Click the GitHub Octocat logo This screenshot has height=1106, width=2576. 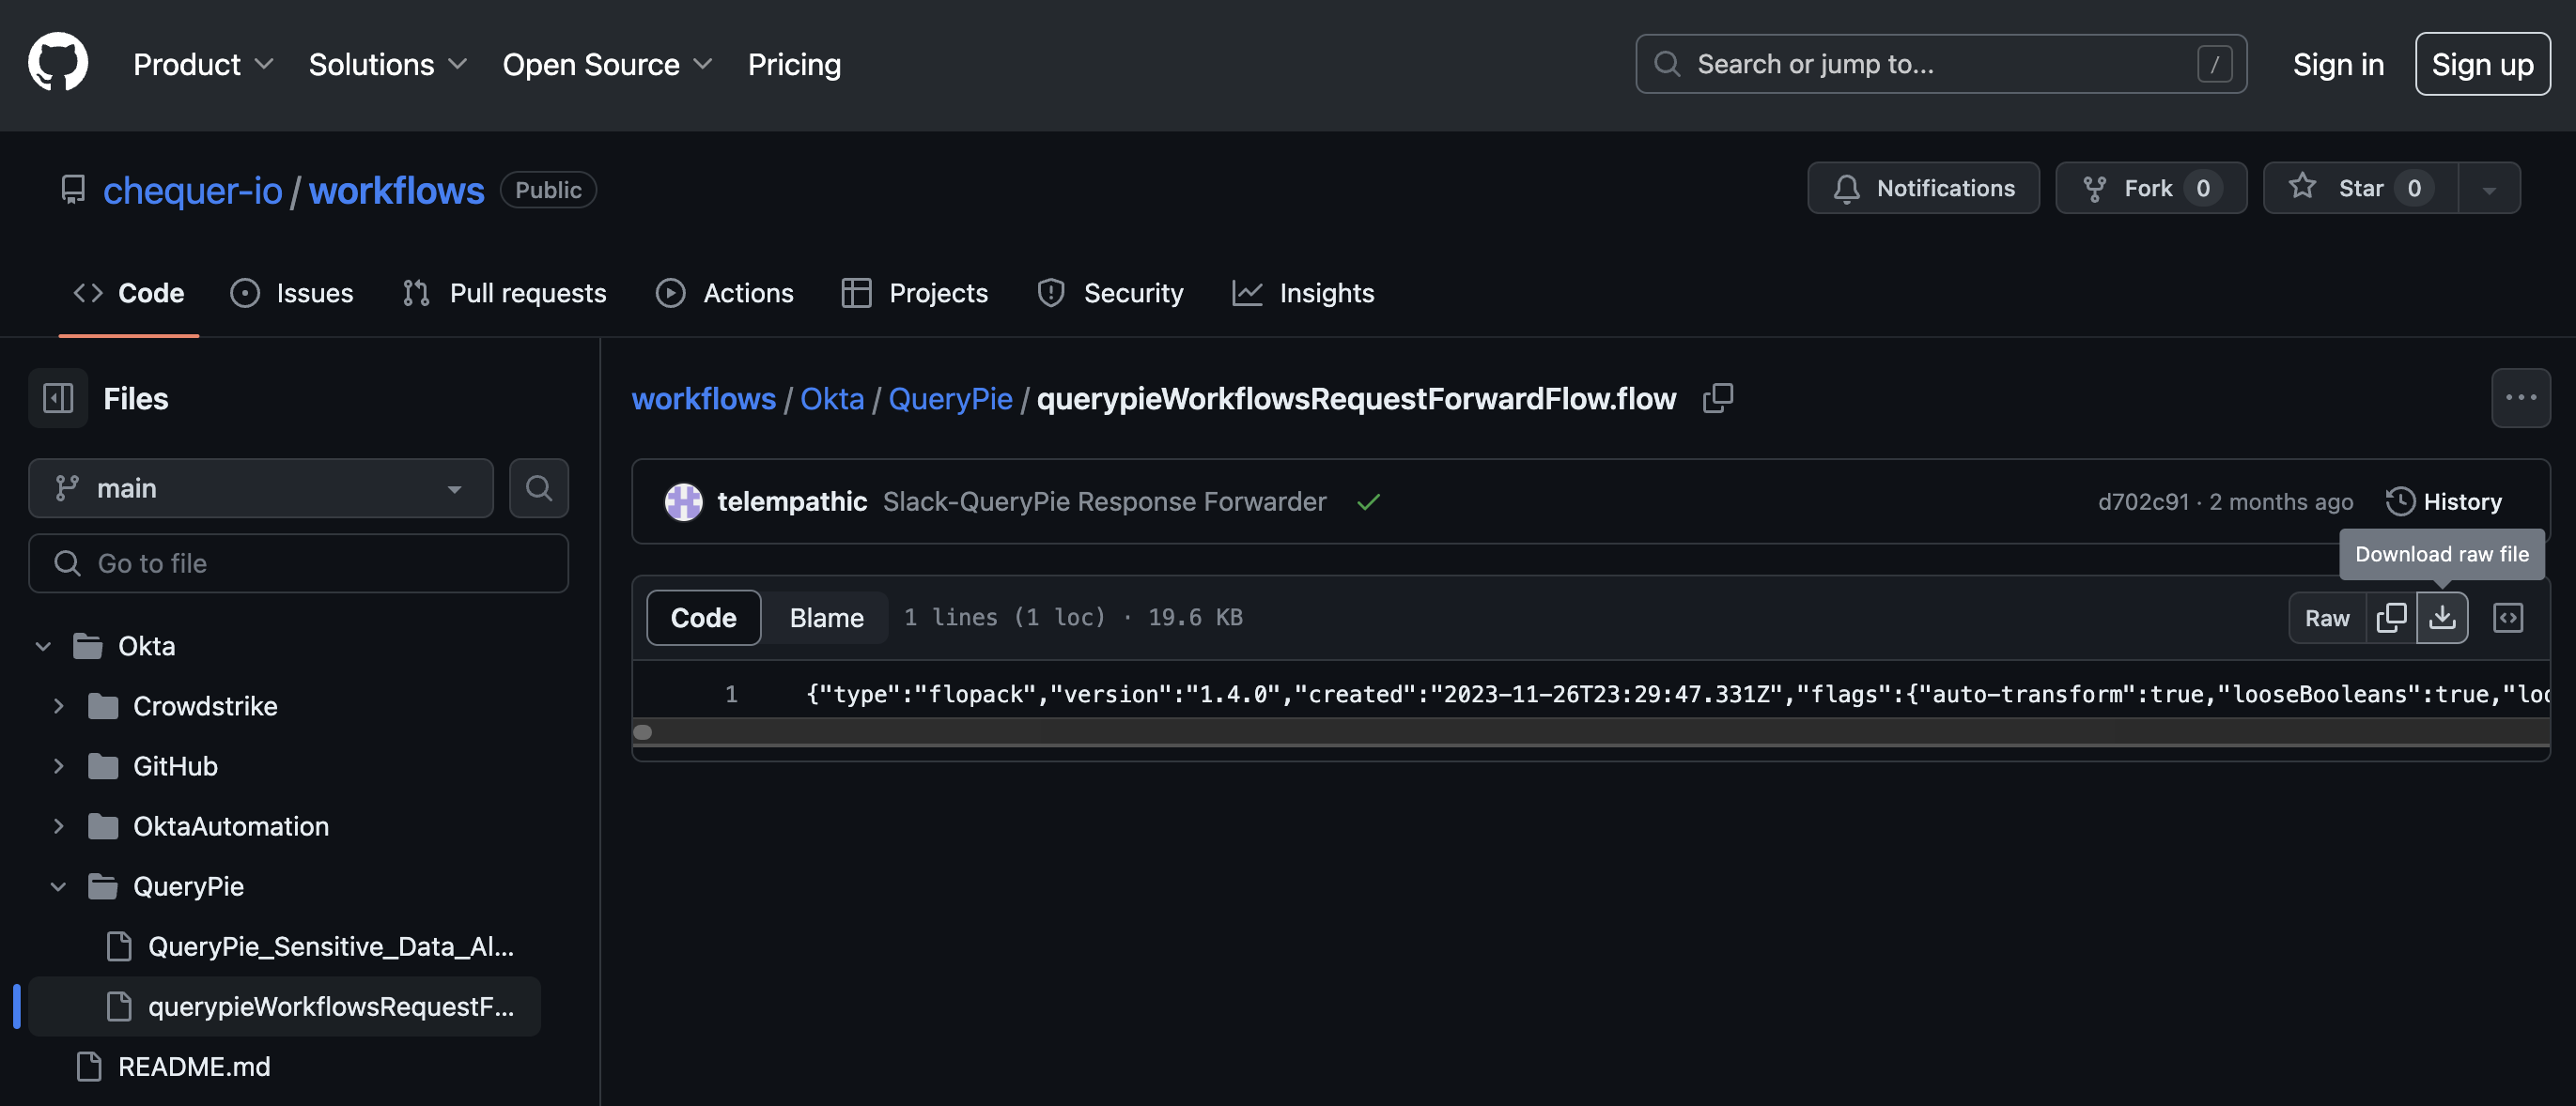[x=58, y=62]
